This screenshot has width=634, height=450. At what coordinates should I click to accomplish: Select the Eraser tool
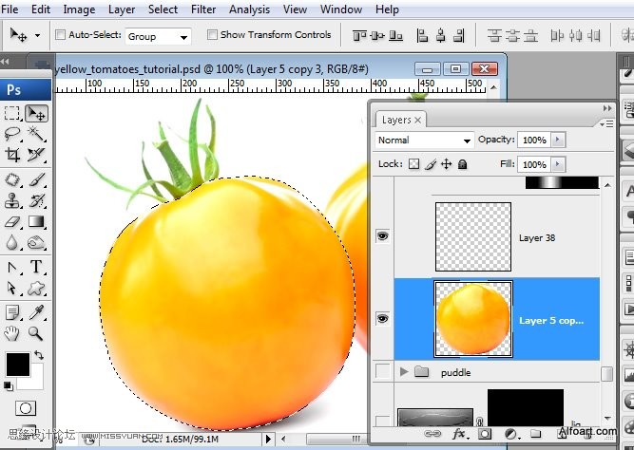[x=12, y=222]
